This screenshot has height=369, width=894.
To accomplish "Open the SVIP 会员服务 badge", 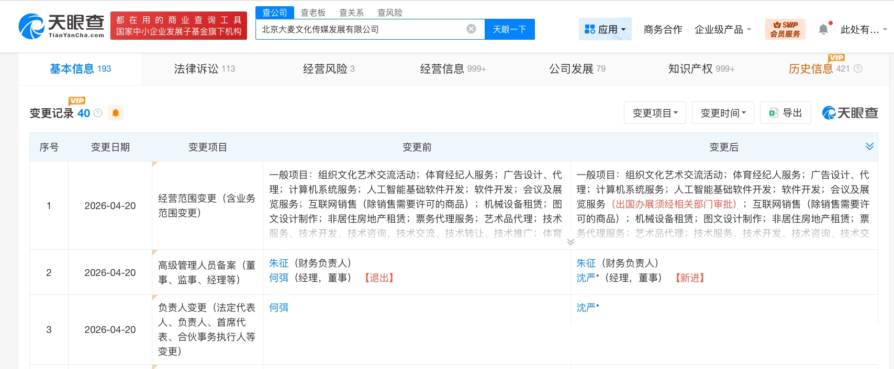I will tap(785, 29).
